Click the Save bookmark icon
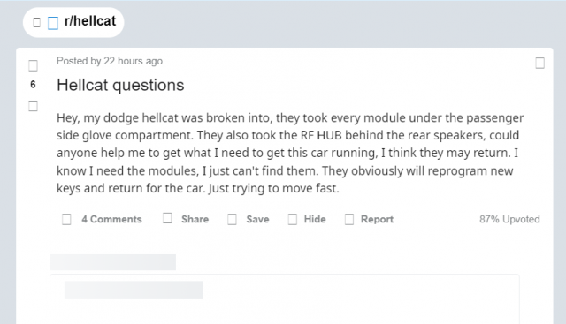Image resolution: width=566 pixels, height=324 pixels. tap(232, 219)
